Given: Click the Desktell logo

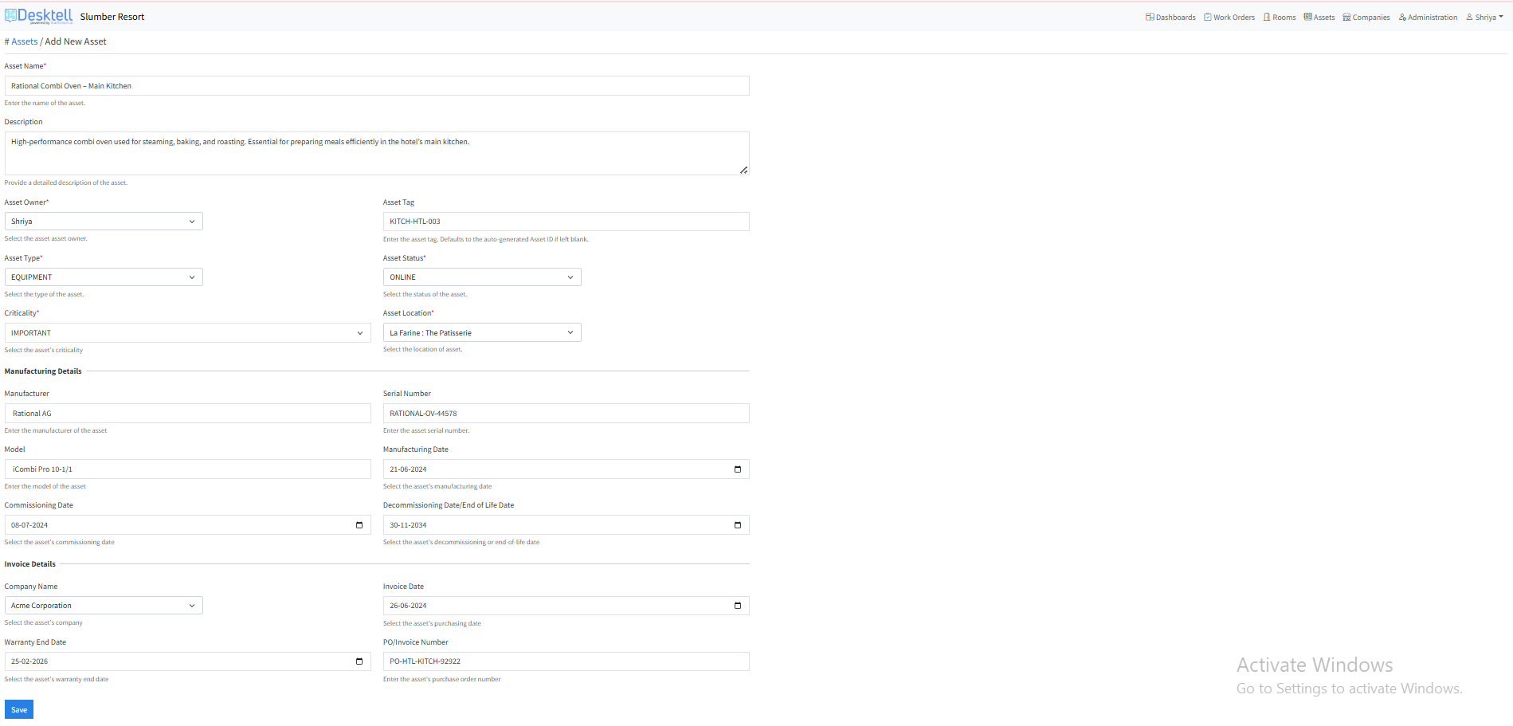Looking at the screenshot, I should pos(39,16).
